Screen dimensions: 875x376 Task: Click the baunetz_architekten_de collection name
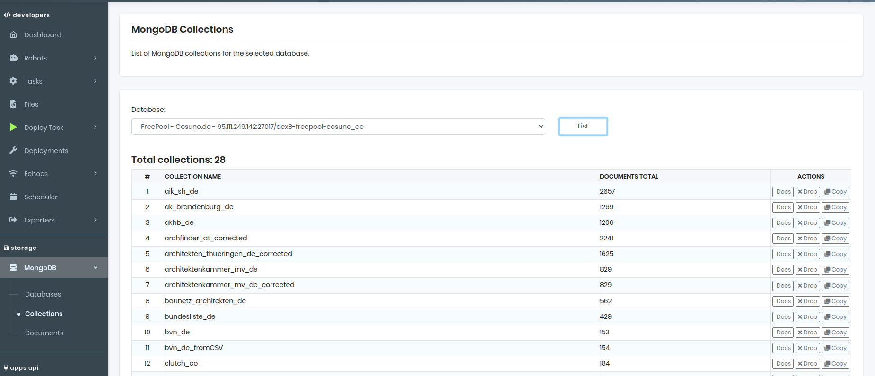[x=205, y=301]
